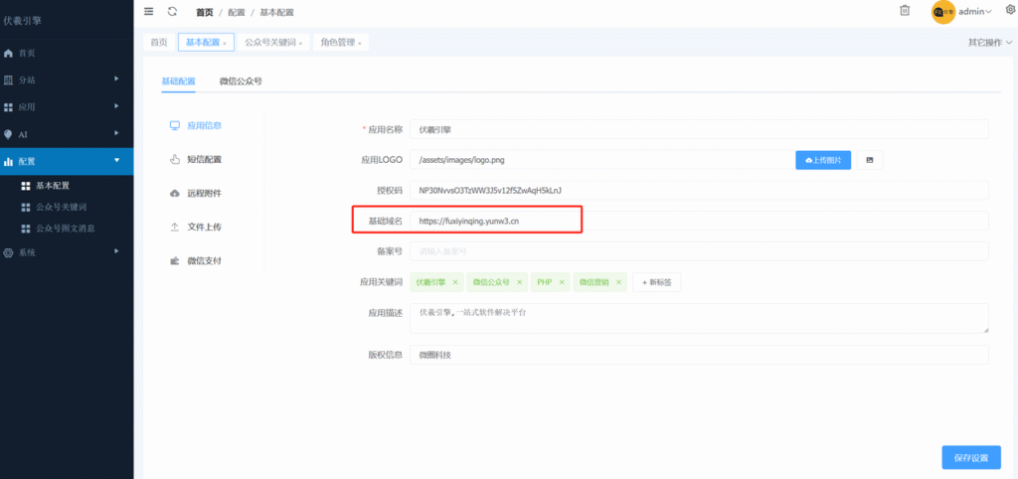Click the 保存设置 button

[971, 457]
